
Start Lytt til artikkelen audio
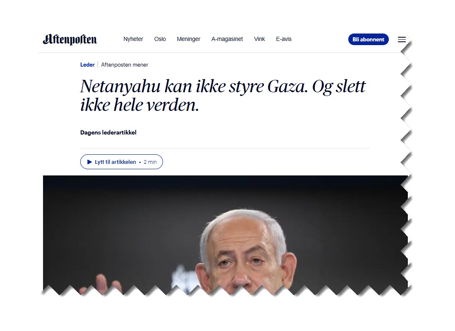[121, 162]
